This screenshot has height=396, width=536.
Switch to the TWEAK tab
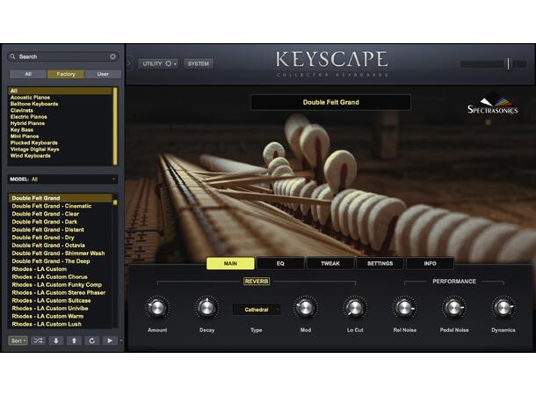click(x=330, y=263)
